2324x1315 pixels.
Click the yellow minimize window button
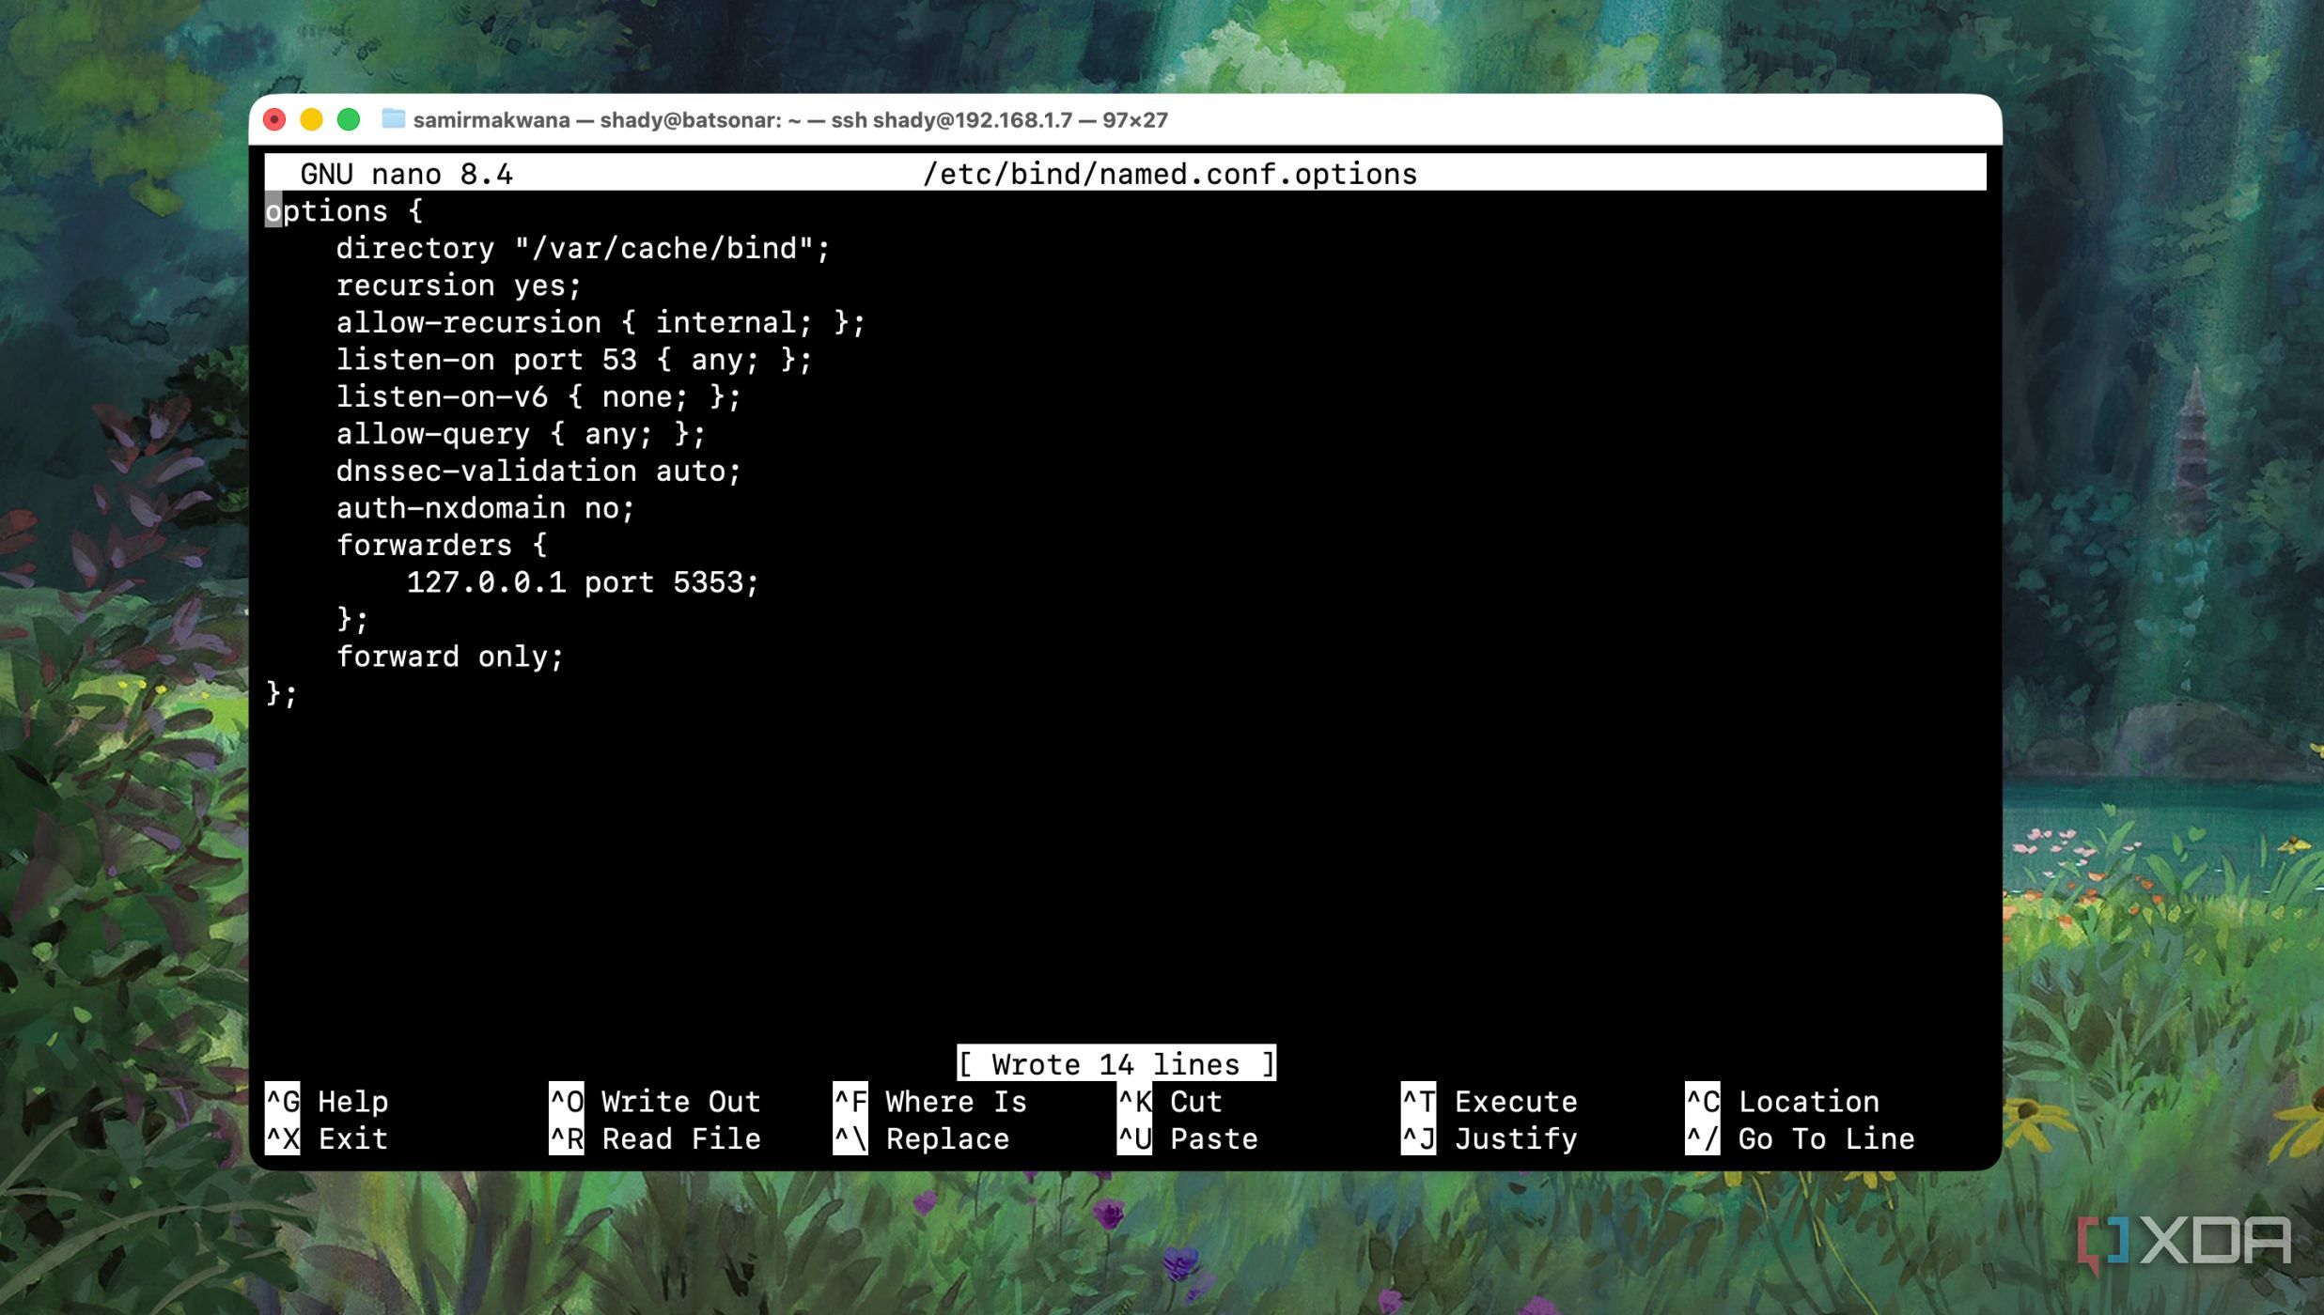coord(311,119)
